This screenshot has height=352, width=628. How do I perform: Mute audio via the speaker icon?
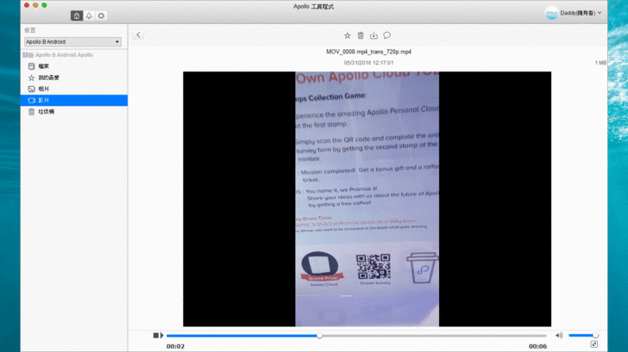[x=559, y=336]
